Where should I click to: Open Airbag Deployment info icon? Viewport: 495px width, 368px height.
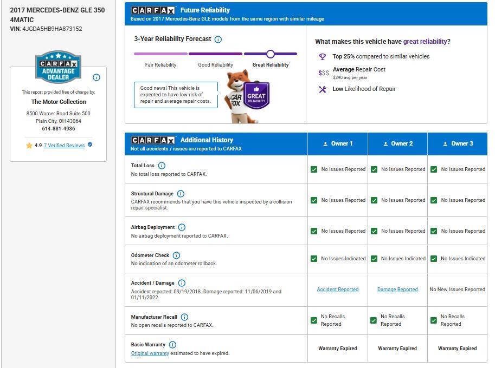(182, 227)
